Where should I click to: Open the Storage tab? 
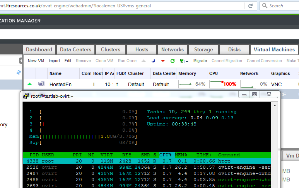coord(203,49)
